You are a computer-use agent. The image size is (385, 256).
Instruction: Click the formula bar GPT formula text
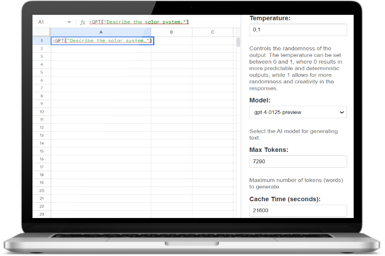[138, 22]
